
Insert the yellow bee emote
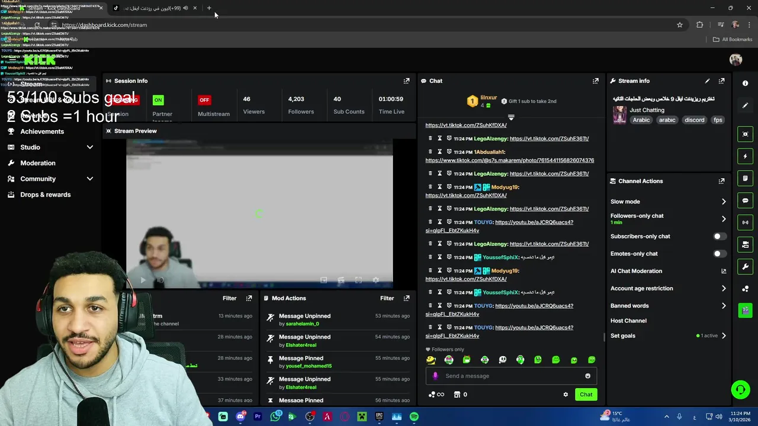(431, 360)
